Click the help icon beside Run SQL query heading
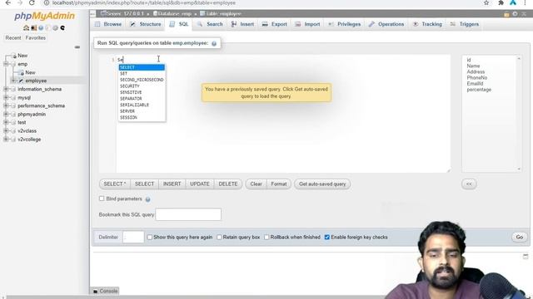 click(x=214, y=43)
